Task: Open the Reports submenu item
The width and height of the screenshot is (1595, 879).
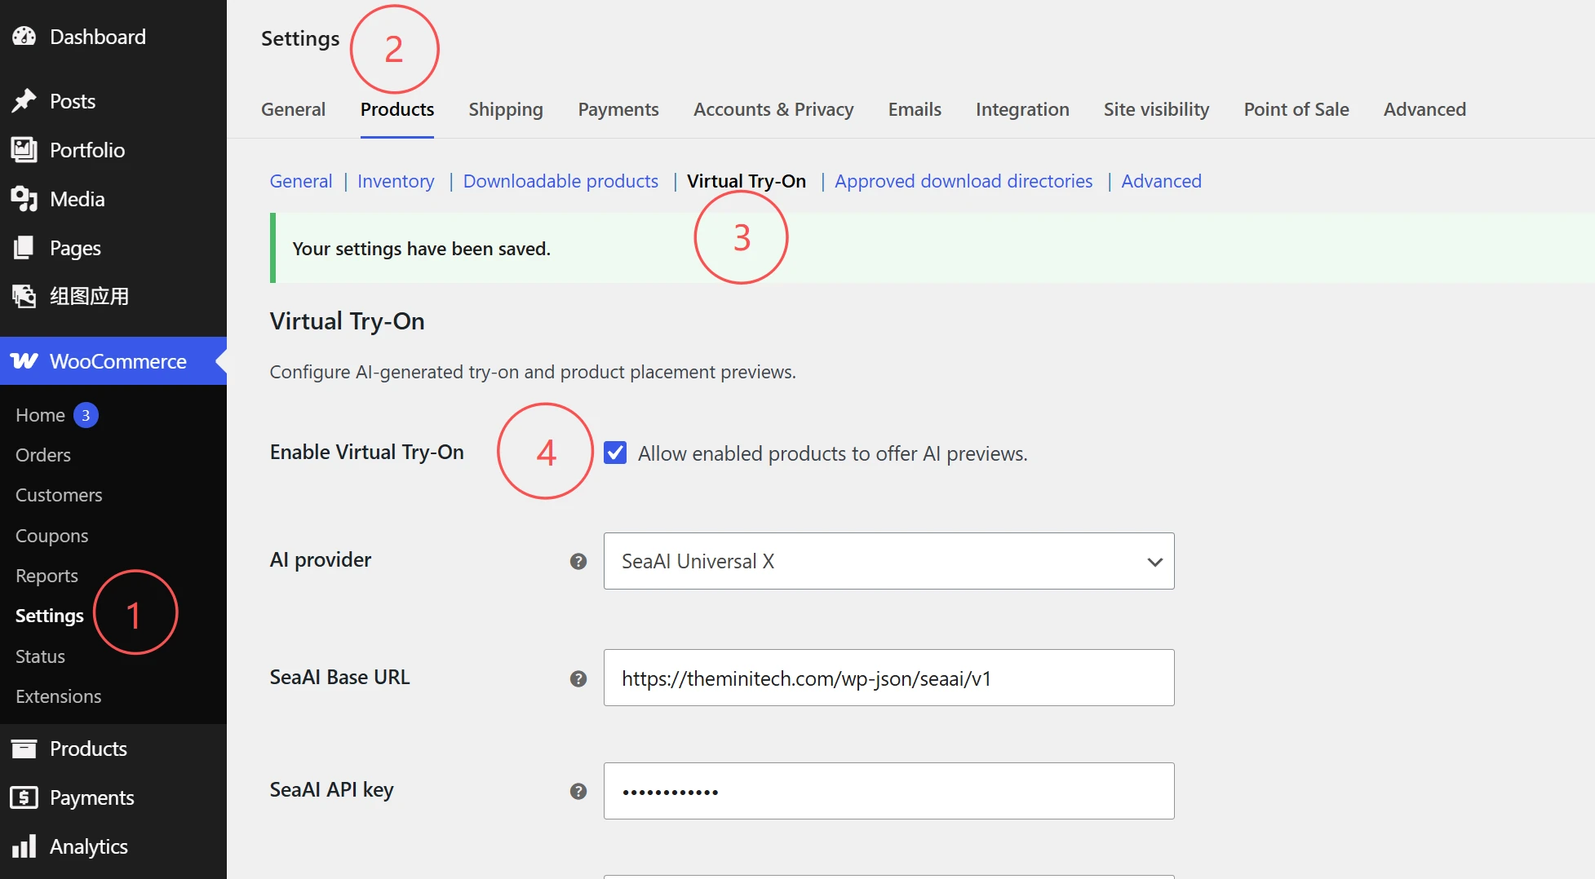Action: pos(47,576)
